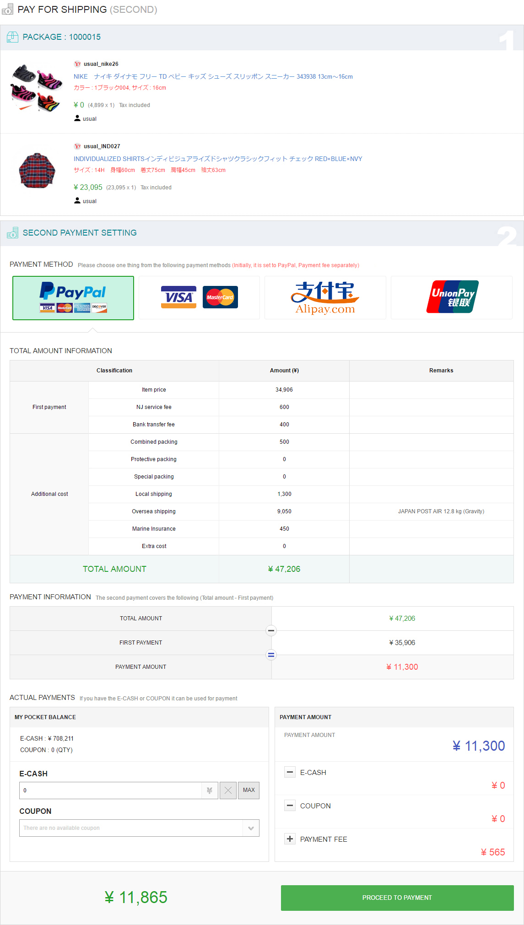Click the minus operator icon between total and first payment
Viewport: 524px width, 925px height.
[x=271, y=631]
